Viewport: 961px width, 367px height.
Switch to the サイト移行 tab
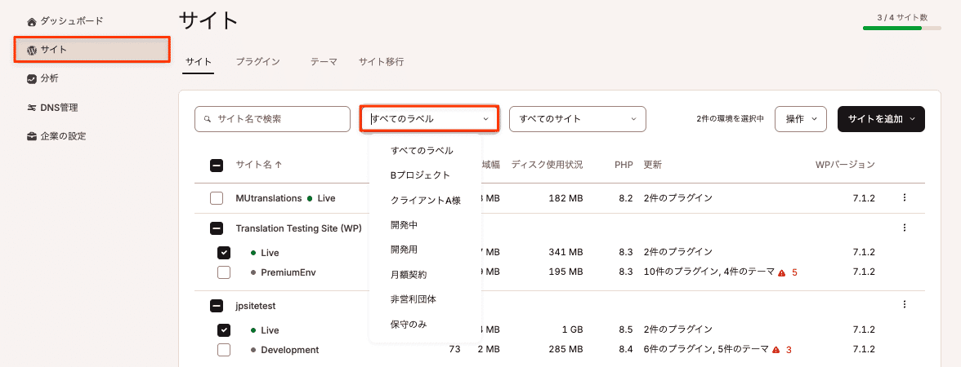(381, 62)
